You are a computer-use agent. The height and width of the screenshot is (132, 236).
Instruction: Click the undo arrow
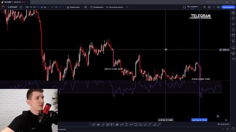(x=128, y=7)
